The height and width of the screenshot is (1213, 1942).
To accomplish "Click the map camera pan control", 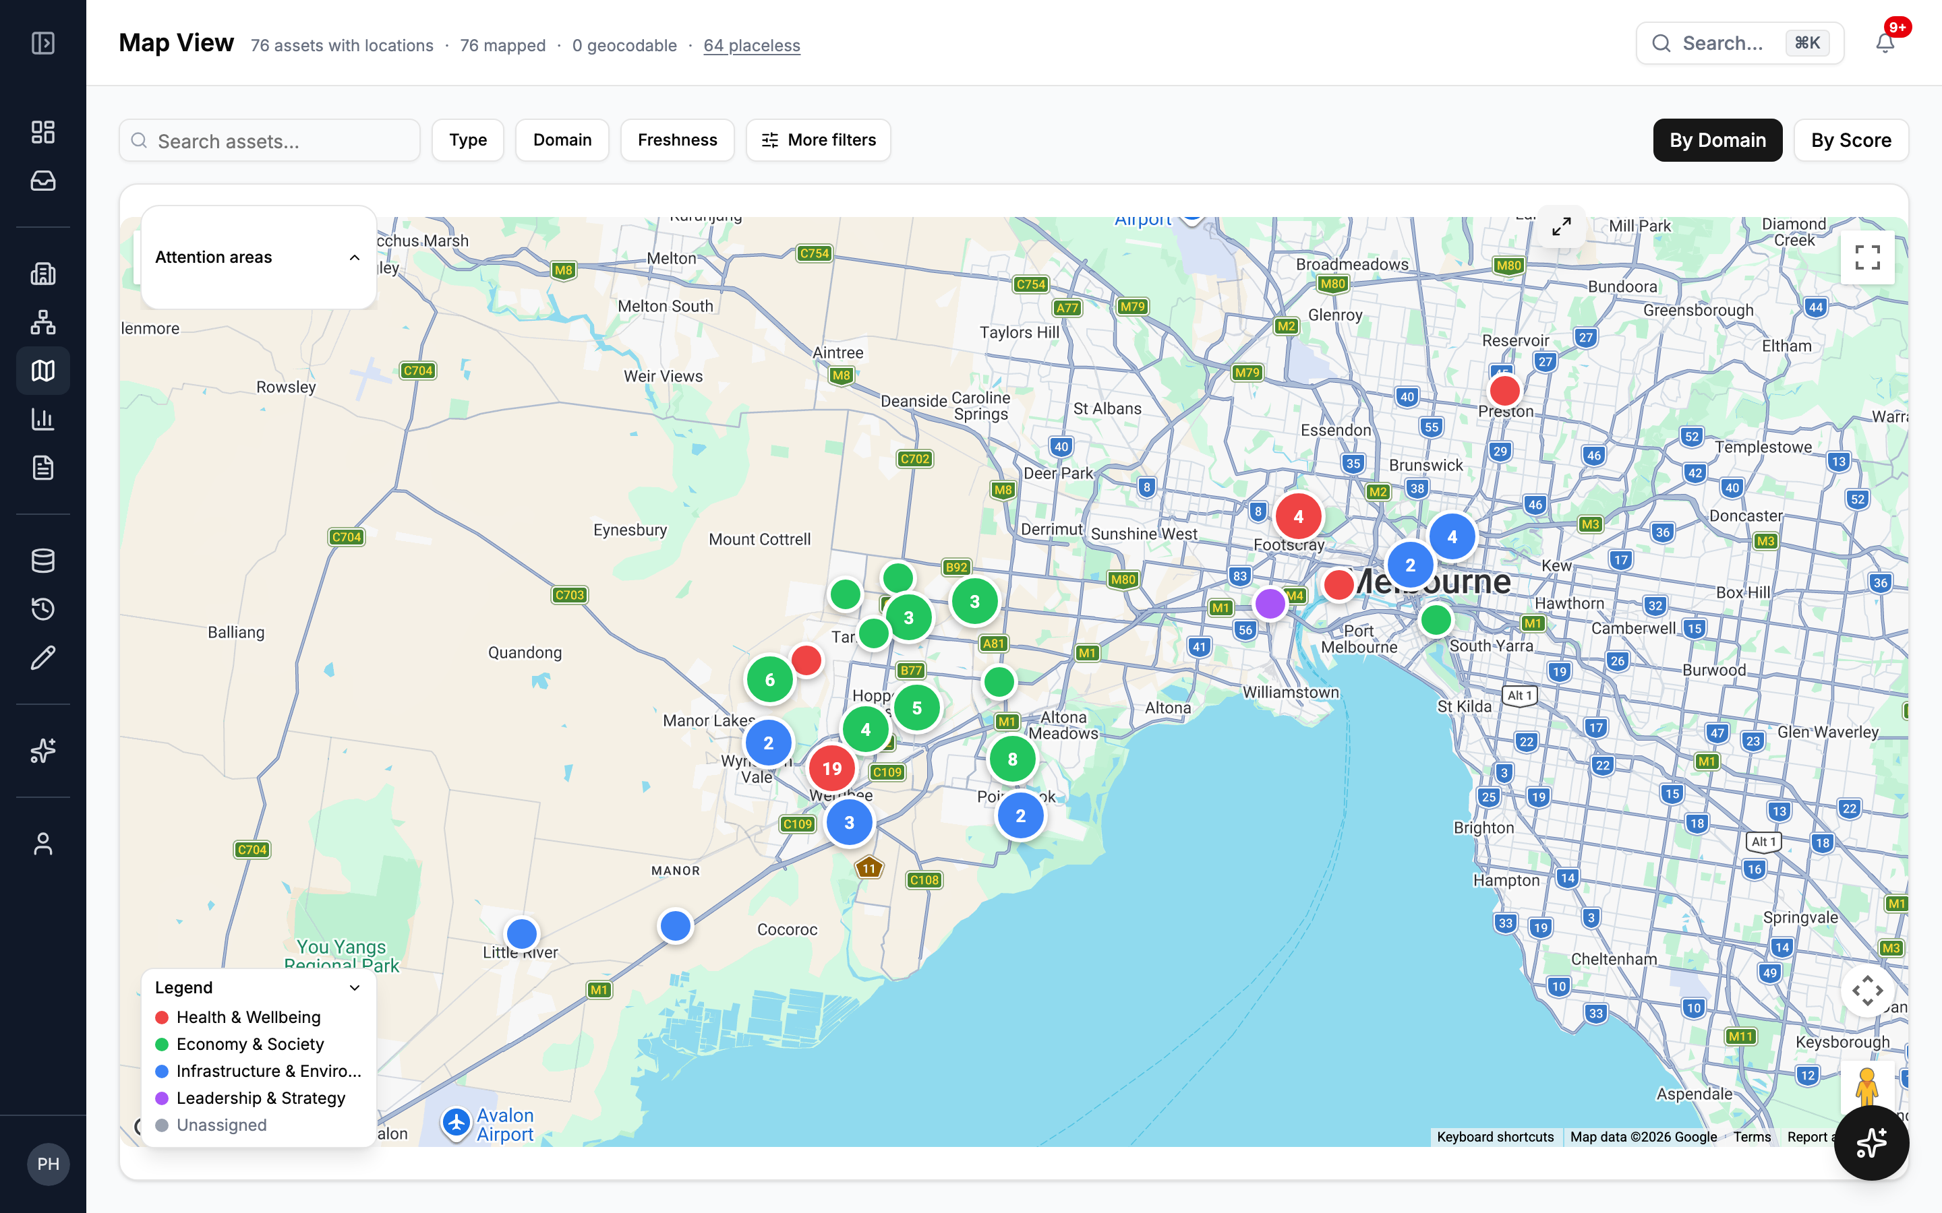I will tap(1867, 990).
